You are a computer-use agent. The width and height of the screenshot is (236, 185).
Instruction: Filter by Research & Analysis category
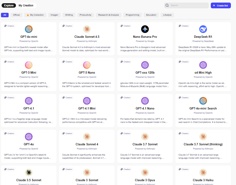click(108, 15)
